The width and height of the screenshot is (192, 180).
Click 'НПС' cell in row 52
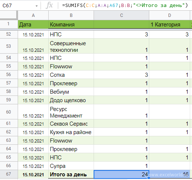[71, 34]
